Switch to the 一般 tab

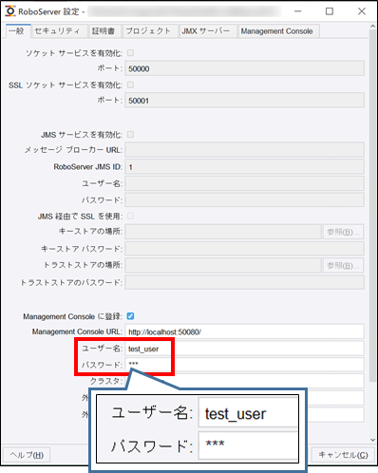click(x=18, y=31)
